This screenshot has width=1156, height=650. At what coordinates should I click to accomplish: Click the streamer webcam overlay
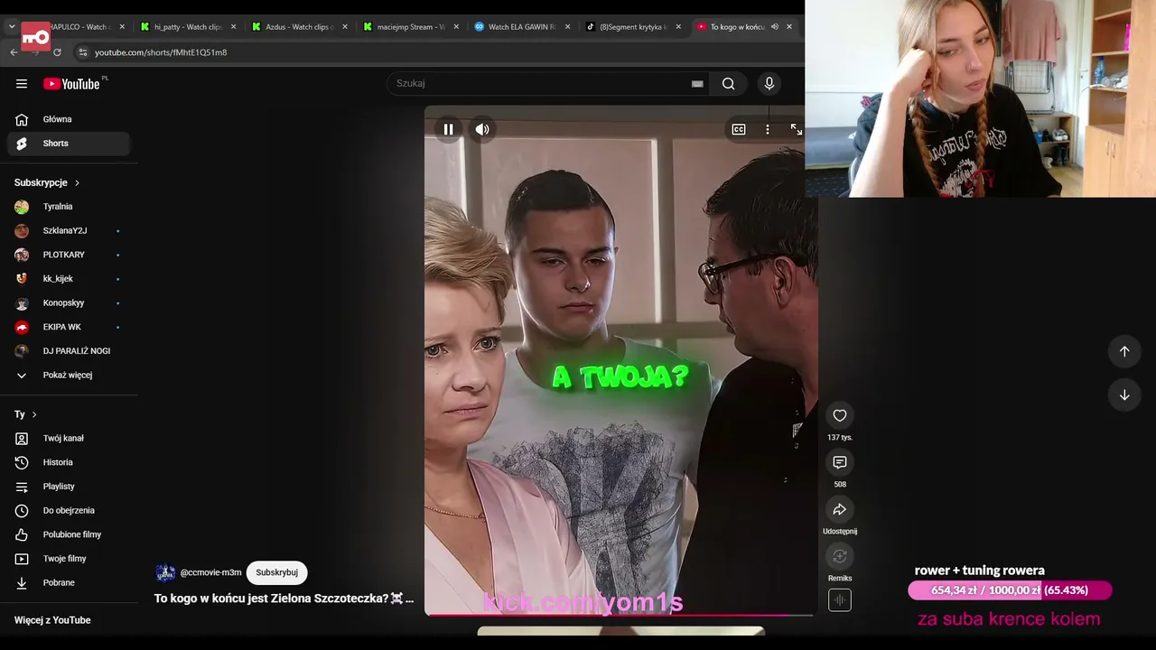[980, 98]
